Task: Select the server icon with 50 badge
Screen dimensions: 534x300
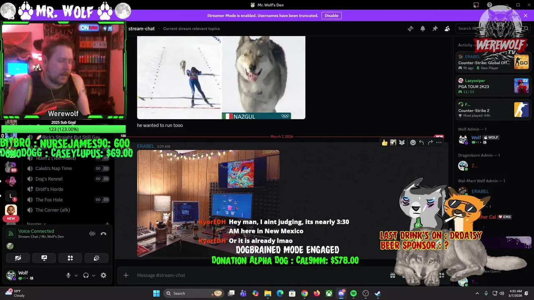Action: pos(11,166)
